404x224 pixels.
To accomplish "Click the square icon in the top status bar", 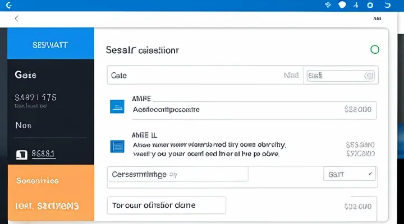I will tap(370, 5).
